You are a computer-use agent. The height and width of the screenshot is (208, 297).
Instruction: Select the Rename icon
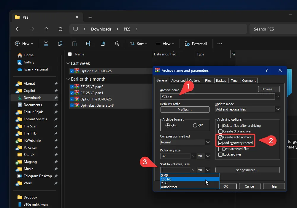[x=88, y=44]
